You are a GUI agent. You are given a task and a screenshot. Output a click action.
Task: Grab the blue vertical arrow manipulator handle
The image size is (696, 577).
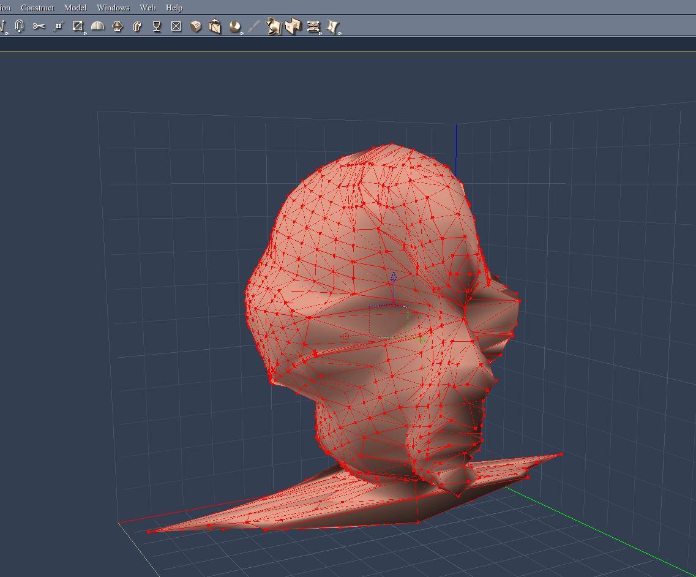393,277
